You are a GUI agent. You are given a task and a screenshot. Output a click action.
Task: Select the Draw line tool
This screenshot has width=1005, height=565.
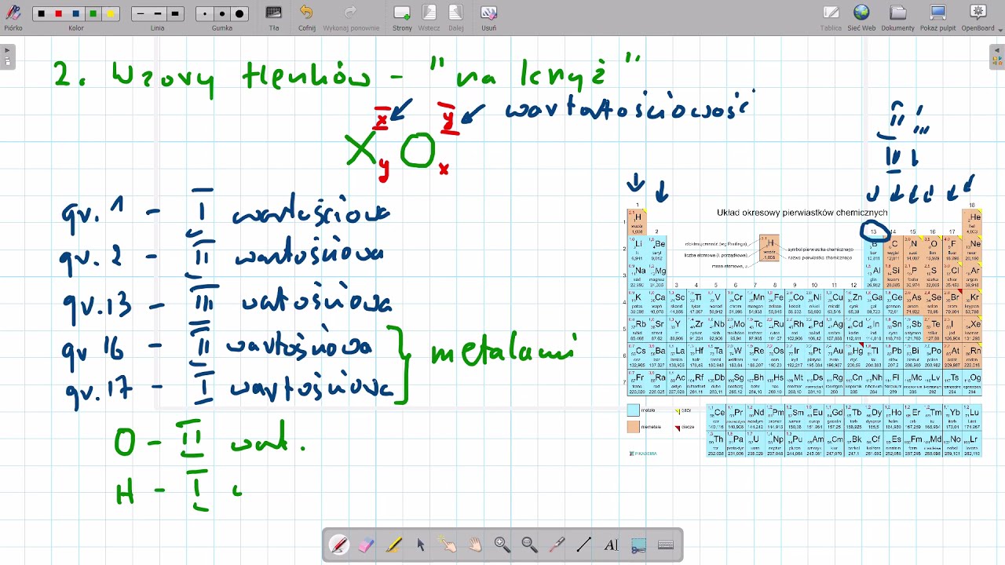pyautogui.click(x=584, y=545)
